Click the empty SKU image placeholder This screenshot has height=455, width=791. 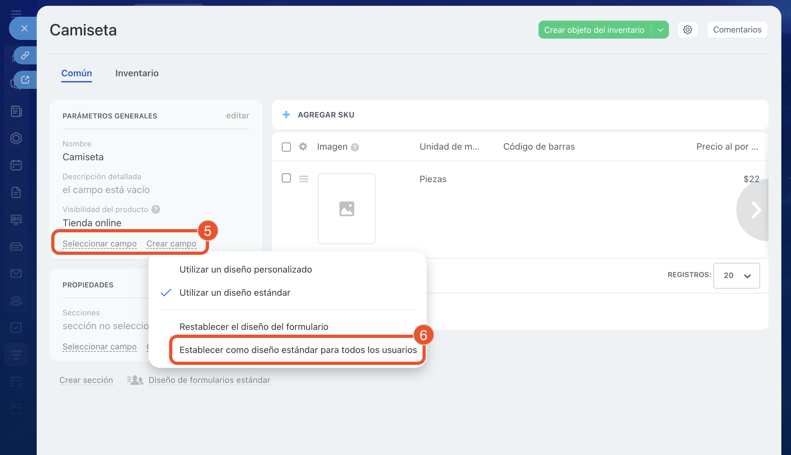coord(347,209)
